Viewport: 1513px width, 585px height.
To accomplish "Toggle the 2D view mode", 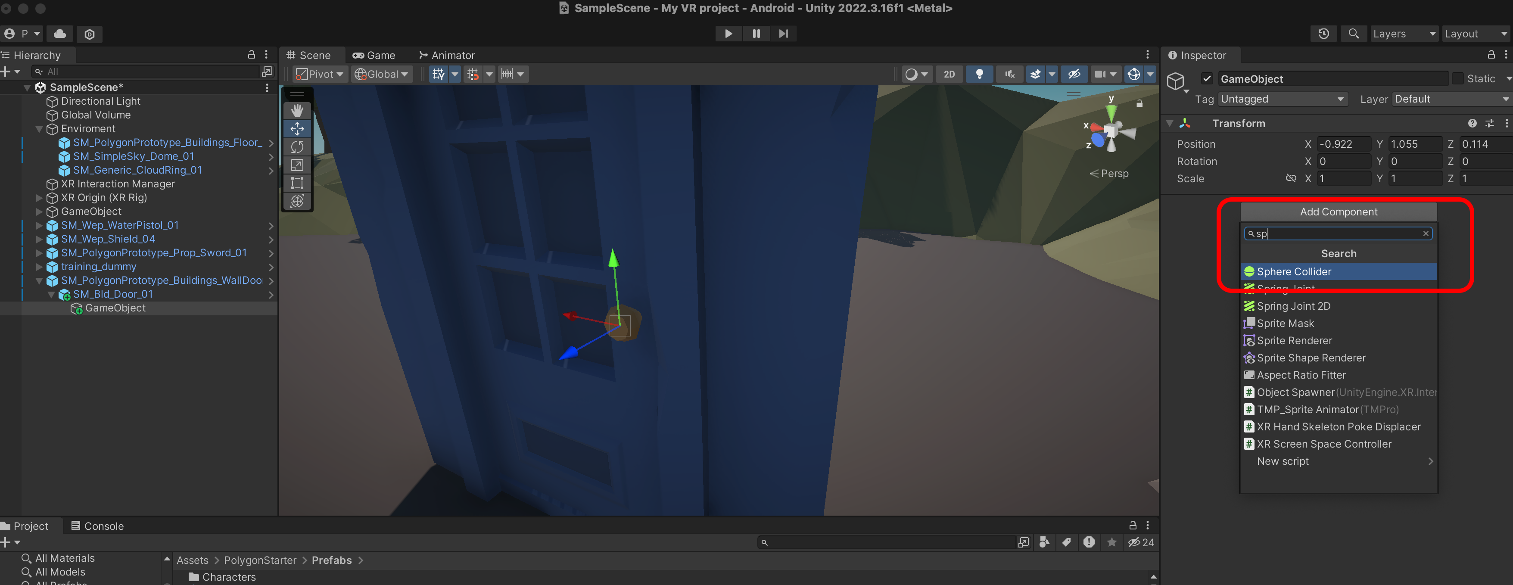I will [949, 74].
